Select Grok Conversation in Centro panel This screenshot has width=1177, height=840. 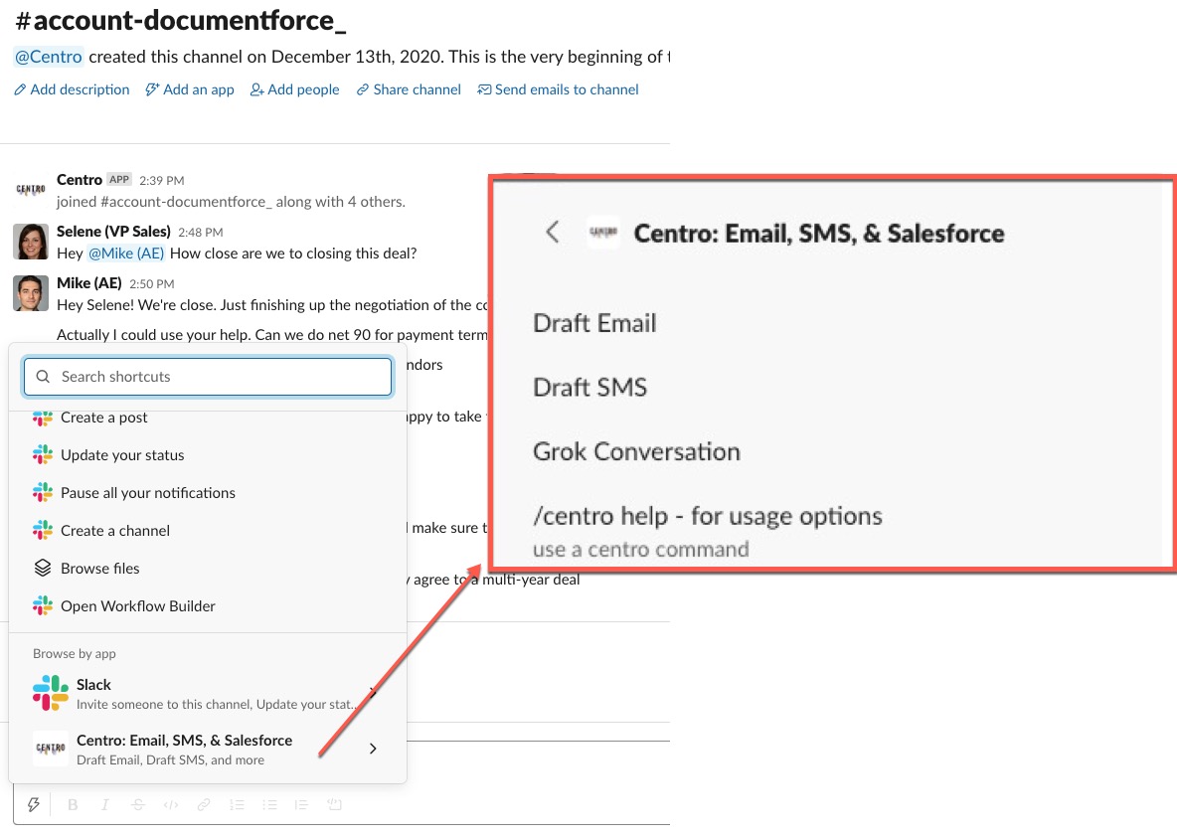pyautogui.click(x=636, y=452)
